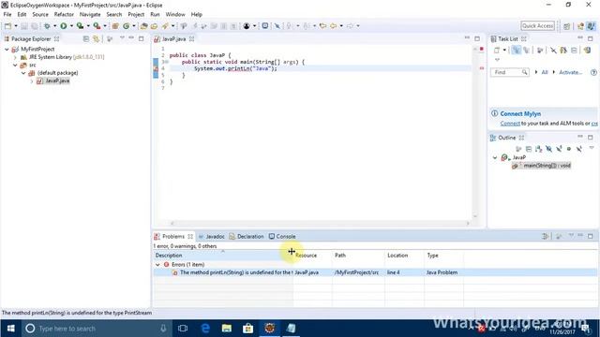The image size is (600, 337).
Task: Toggle Link with Editor in Package Explorer
Action: (96, 39)
